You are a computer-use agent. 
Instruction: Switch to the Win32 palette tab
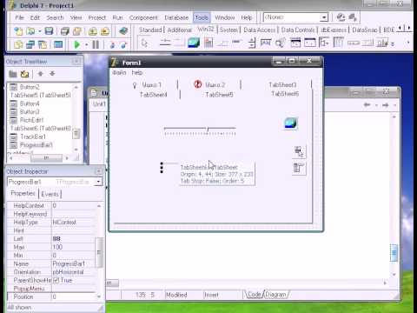pos(206,30)
